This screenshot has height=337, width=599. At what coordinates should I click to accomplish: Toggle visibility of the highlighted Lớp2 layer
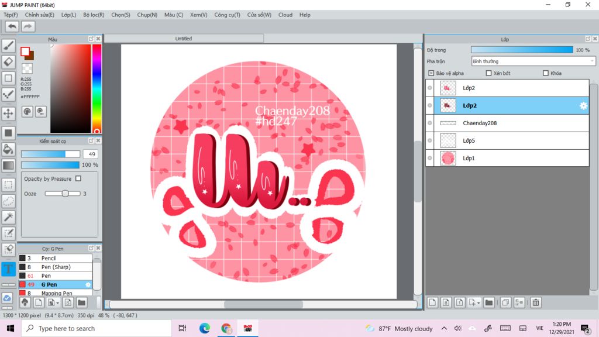tap(430, 105)
